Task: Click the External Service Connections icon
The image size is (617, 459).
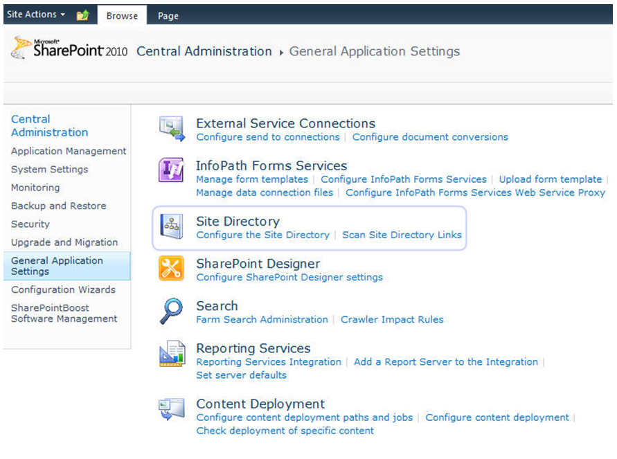Action: (x=172, y=129)
